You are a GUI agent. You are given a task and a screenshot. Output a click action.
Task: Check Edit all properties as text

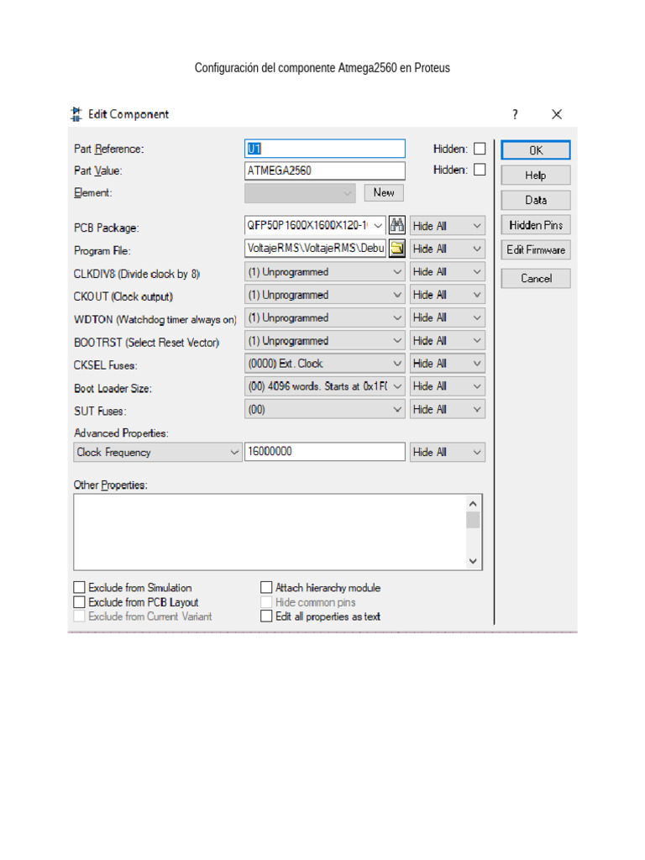pyautogui.click(x=266, y=616)
